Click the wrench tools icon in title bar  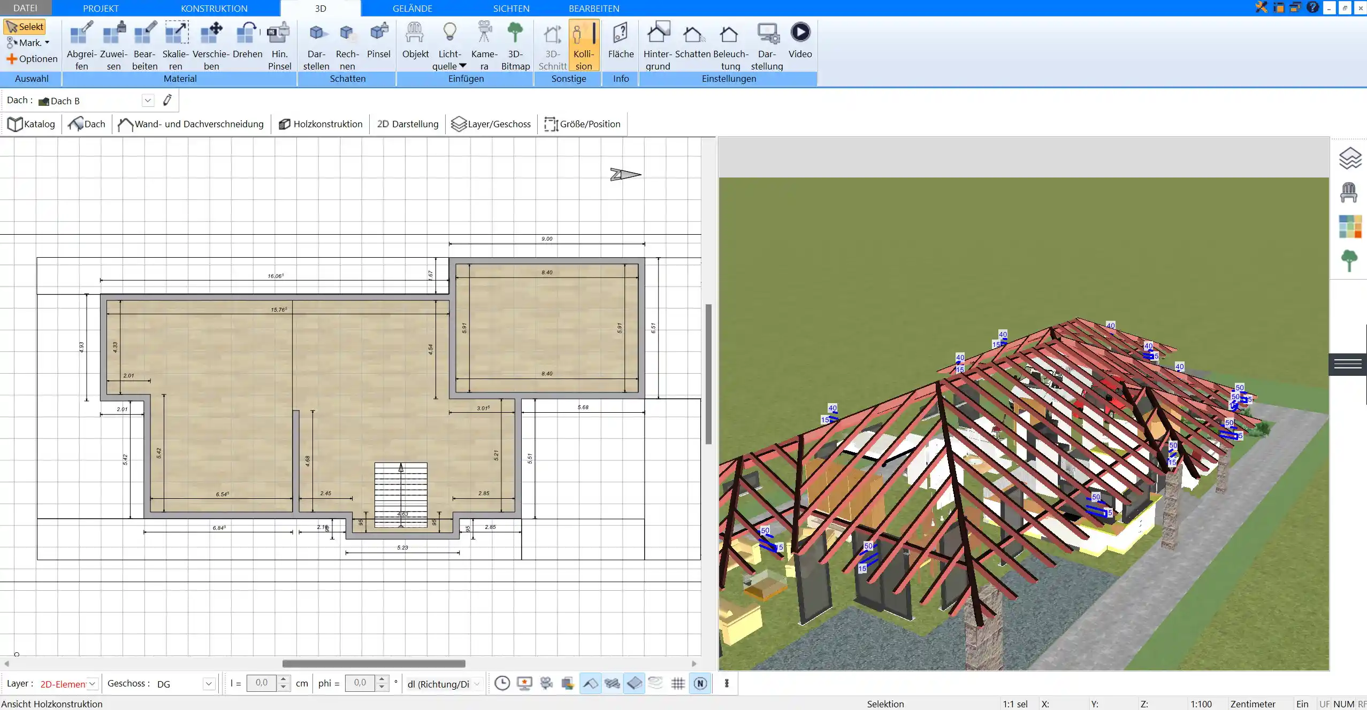[1261, 7]
